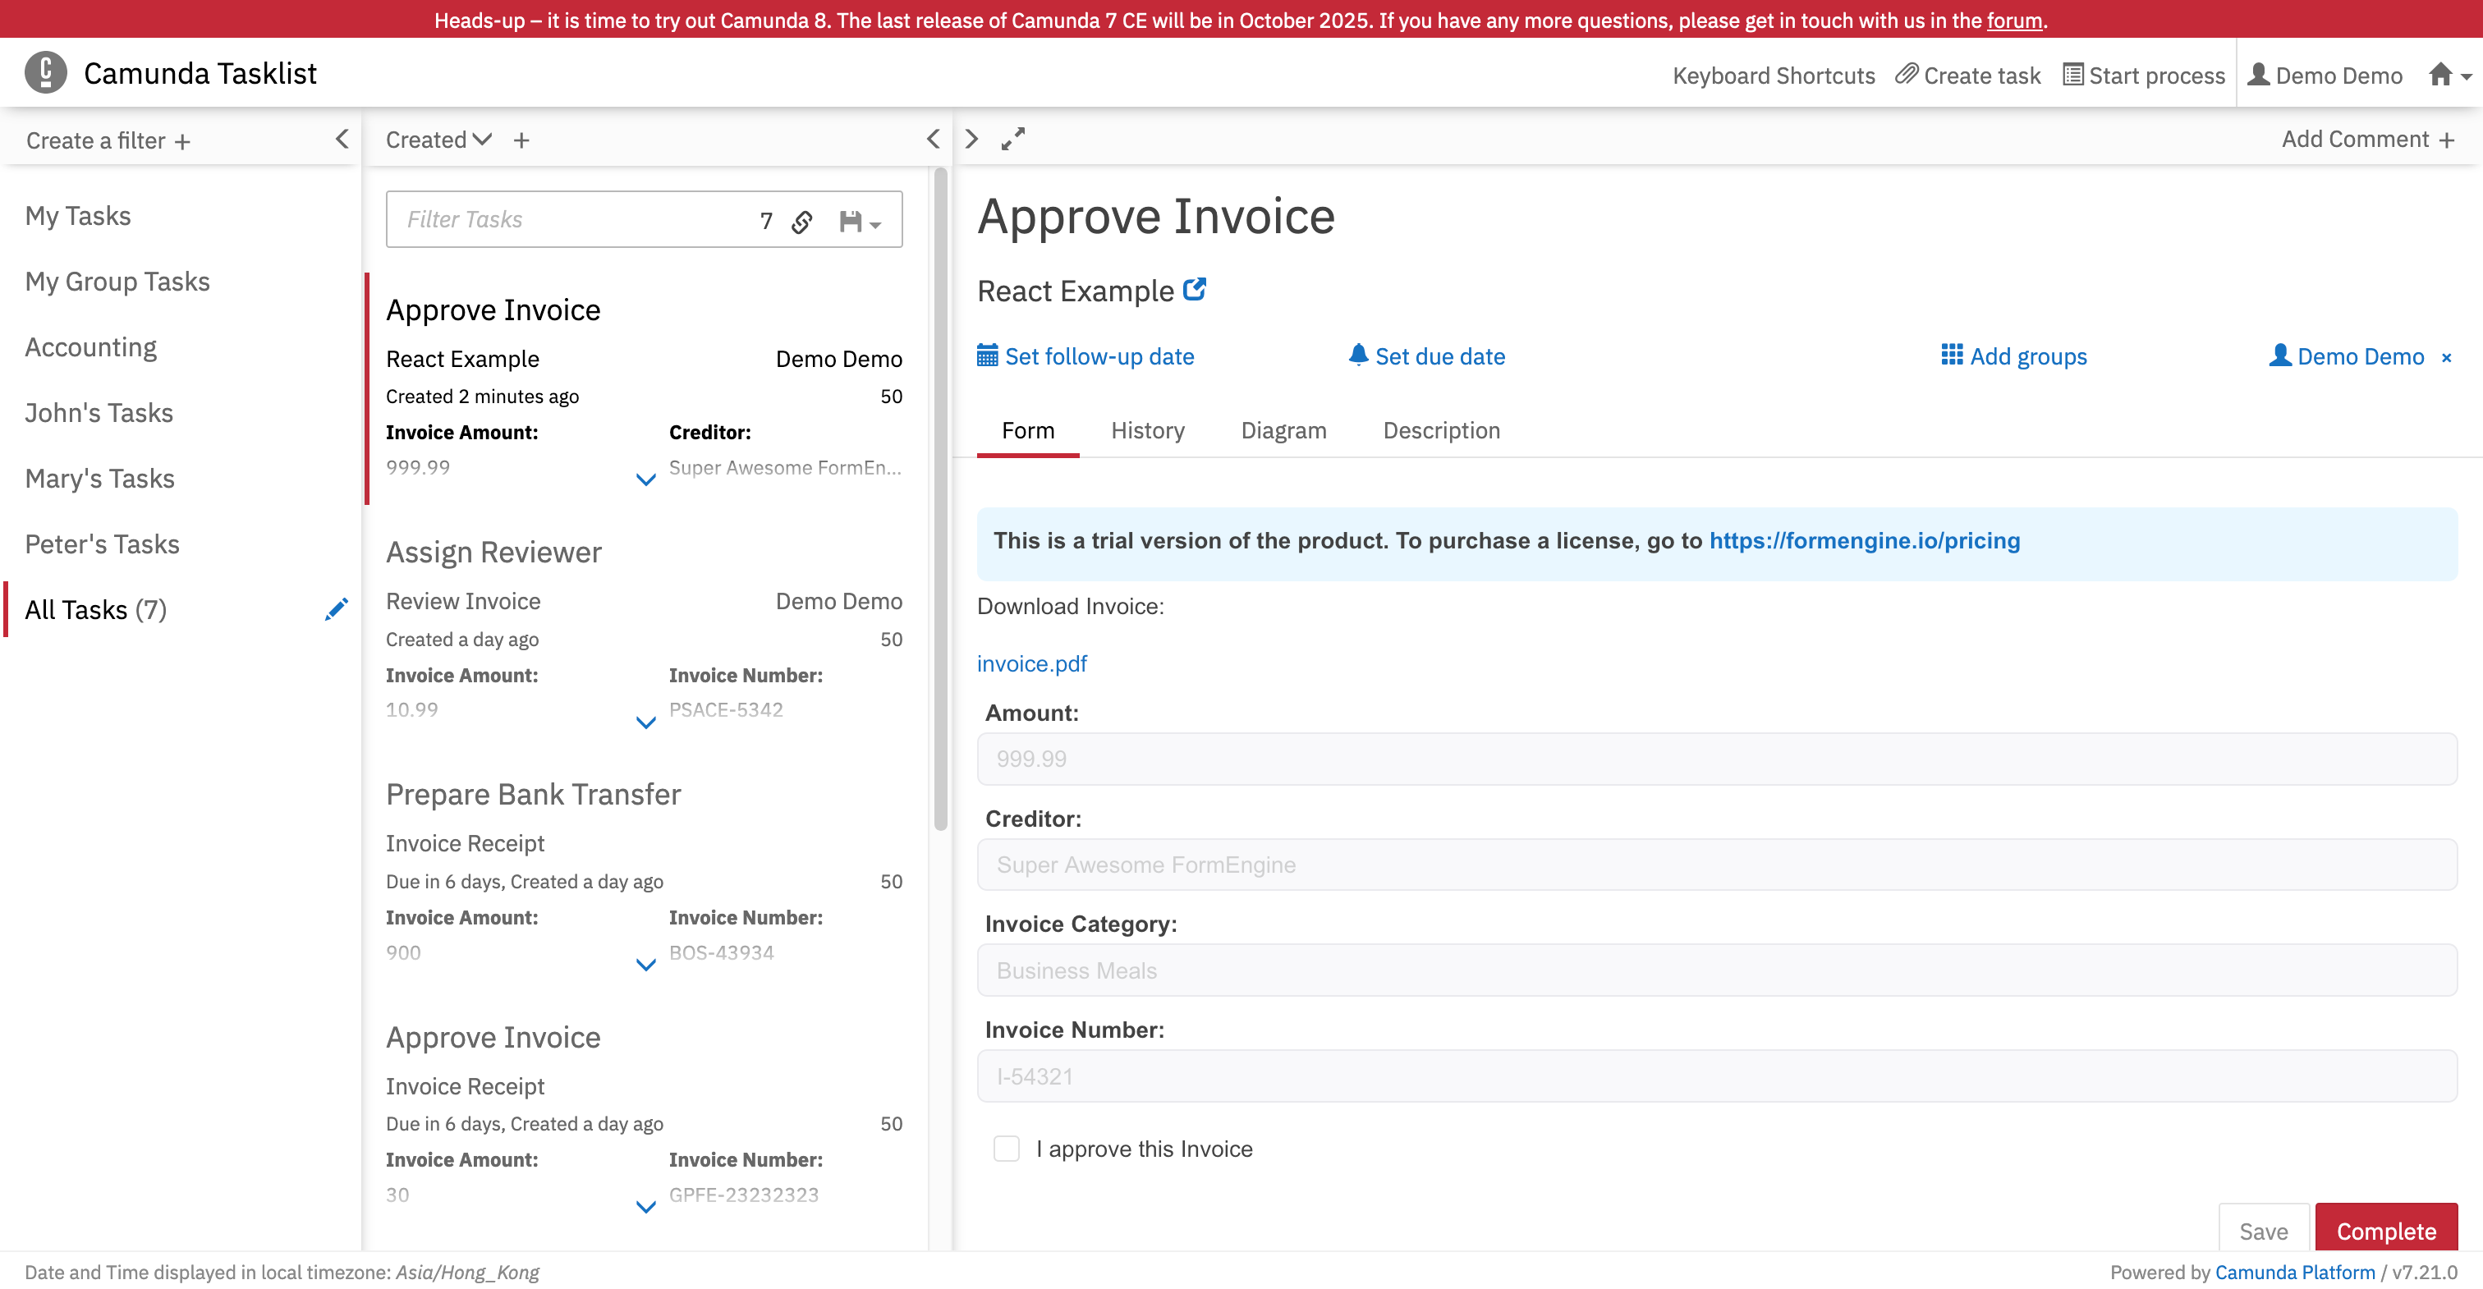
Task: Open Set follow-up date calendar icon
Action: click(x=987, y=355)
